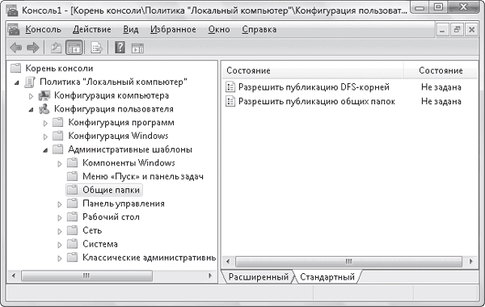
Task: Collapse the Конфигурация пользователя node
Action: click(32, 110)
